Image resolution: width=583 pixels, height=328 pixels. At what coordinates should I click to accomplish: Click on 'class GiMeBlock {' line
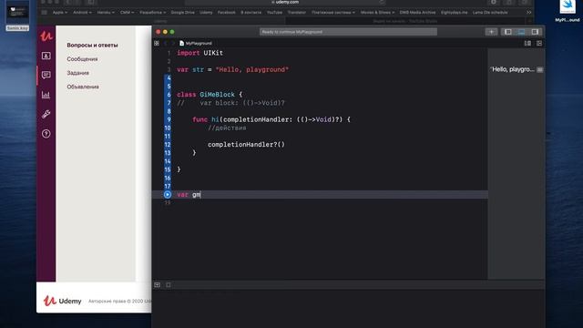(210, 95)
